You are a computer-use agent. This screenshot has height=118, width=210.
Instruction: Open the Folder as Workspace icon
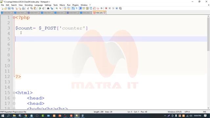point(98,8)
